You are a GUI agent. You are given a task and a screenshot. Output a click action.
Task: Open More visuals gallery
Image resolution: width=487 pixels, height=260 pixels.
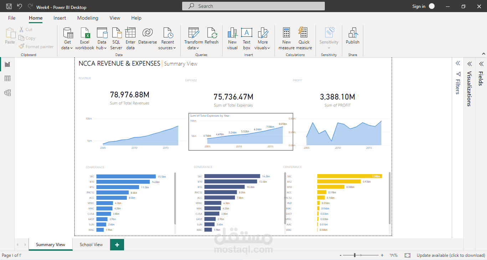[x=263, y=39]
